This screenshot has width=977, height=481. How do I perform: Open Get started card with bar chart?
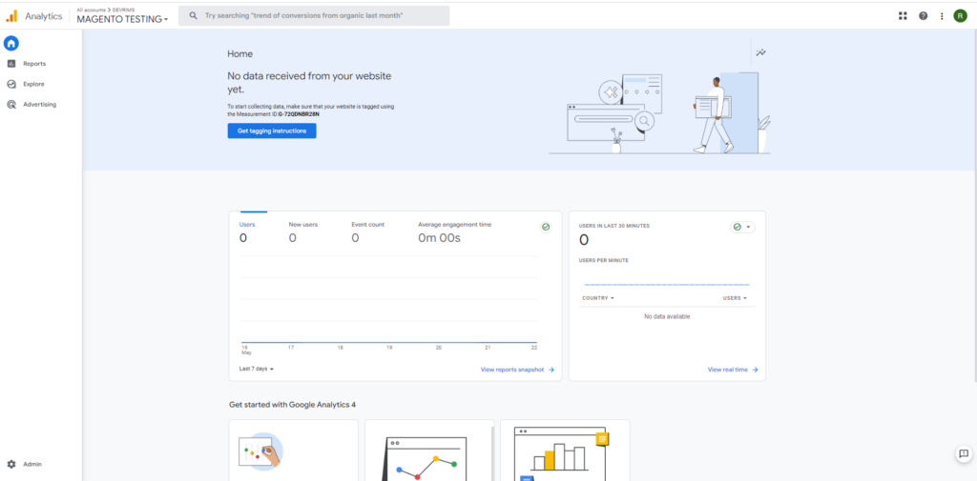[x=565, y=451]
